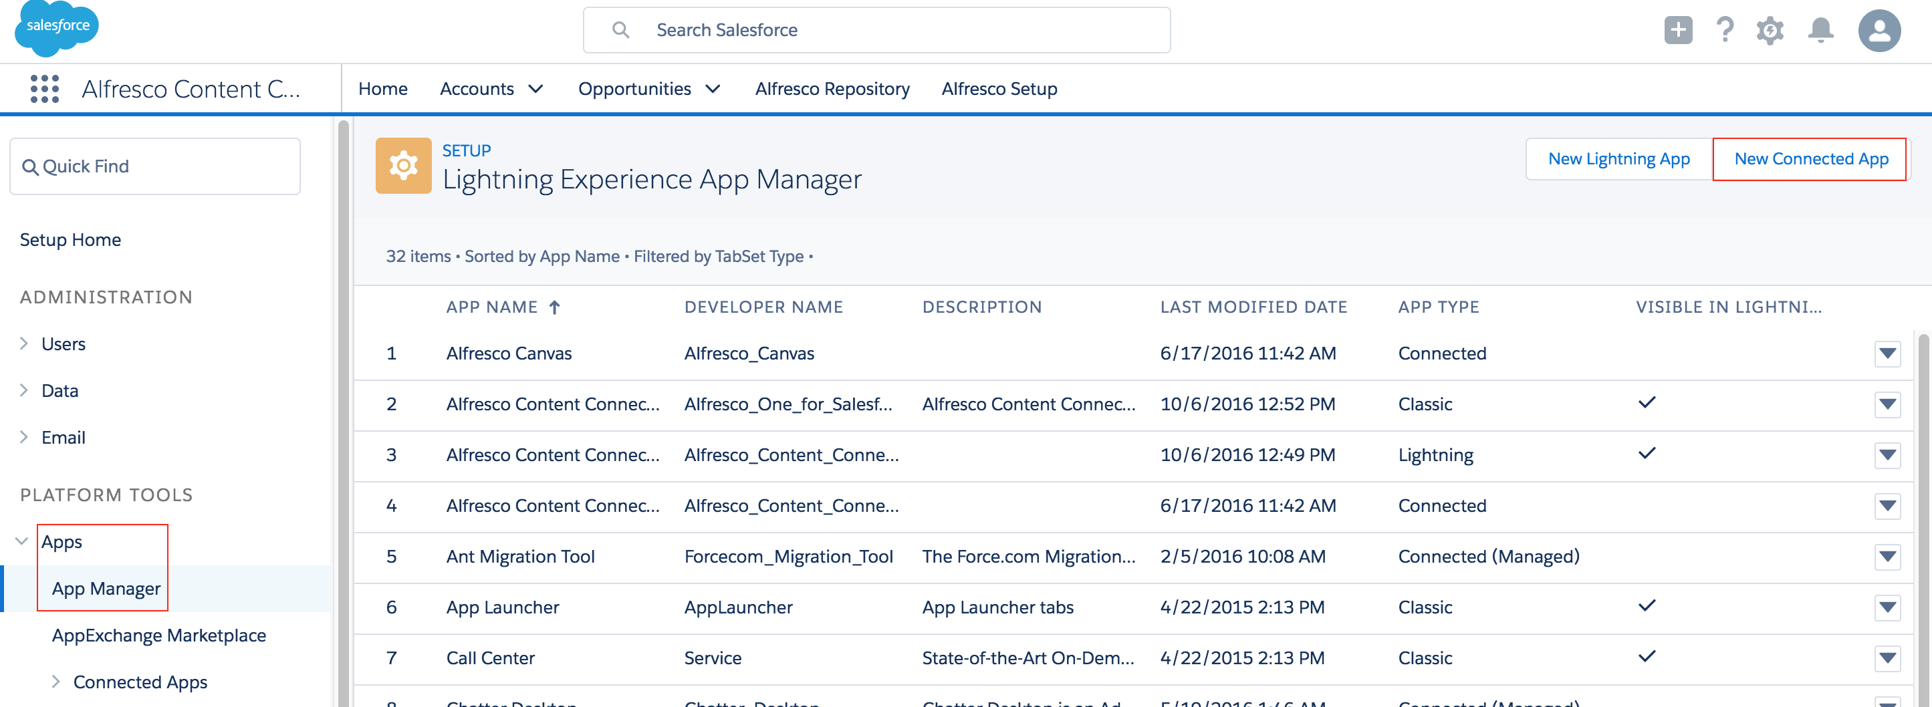Open AppExchange Marketplace
The height and width of the screenshot is (707, 1932).
click(158, 635)
